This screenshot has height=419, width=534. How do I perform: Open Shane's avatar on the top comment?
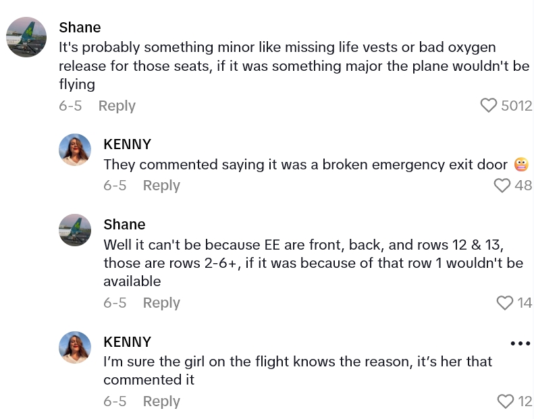coord(26,37)
